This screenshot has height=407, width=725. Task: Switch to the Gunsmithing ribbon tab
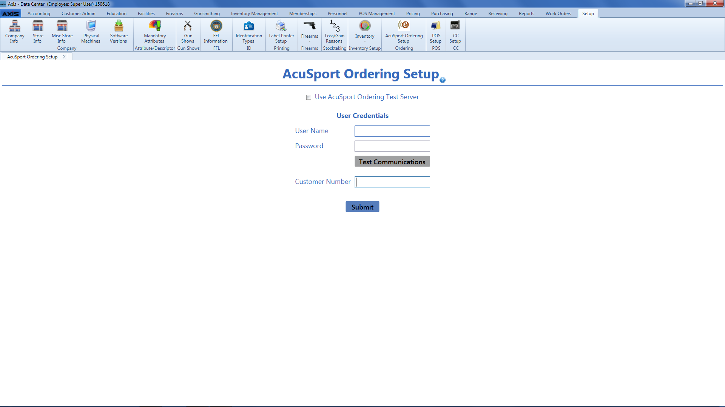click(x=207, y=14)
